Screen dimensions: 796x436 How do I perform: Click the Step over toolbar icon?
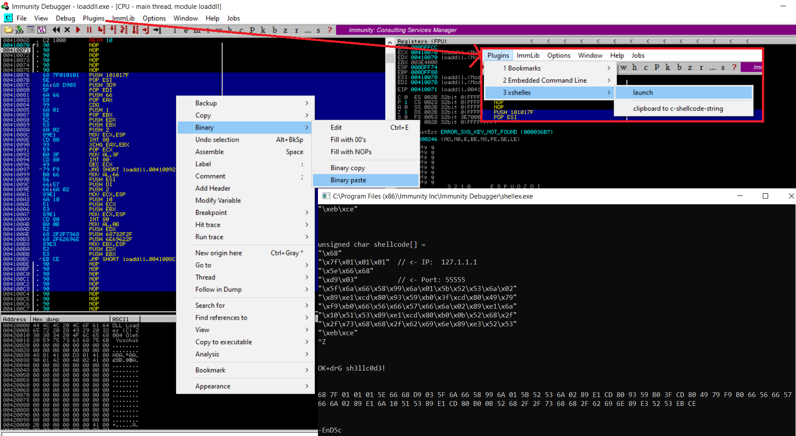point(113,30)
